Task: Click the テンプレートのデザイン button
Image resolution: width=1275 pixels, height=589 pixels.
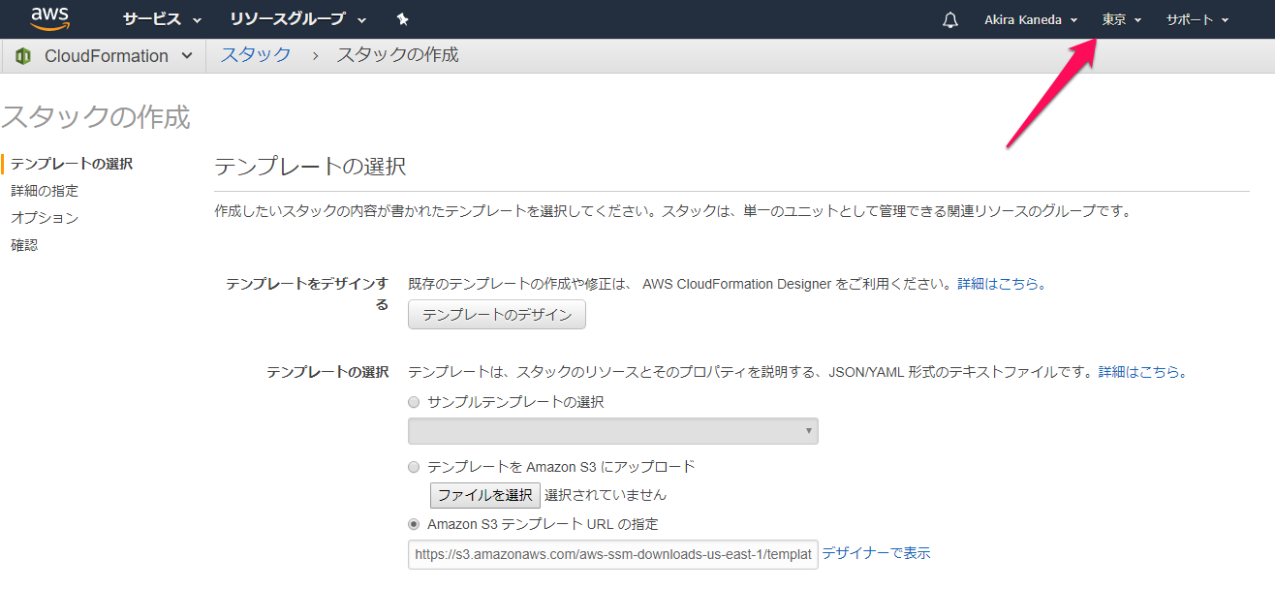Action: (496, 314)
